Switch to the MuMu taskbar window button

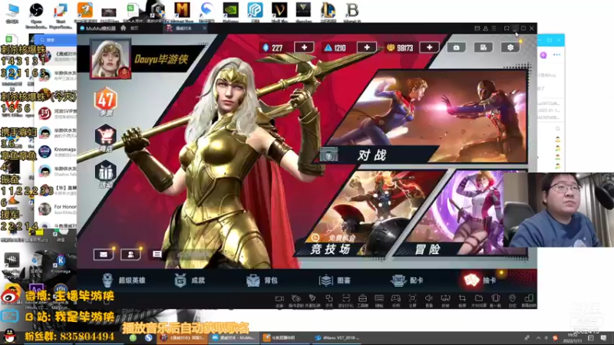[234, 337]
